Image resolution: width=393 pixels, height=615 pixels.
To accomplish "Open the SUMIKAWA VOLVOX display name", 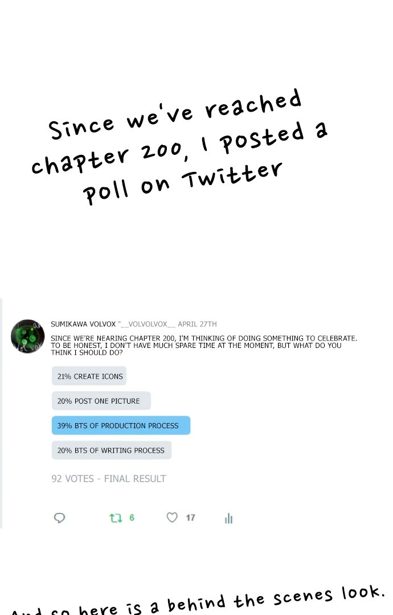I will 83,324.
